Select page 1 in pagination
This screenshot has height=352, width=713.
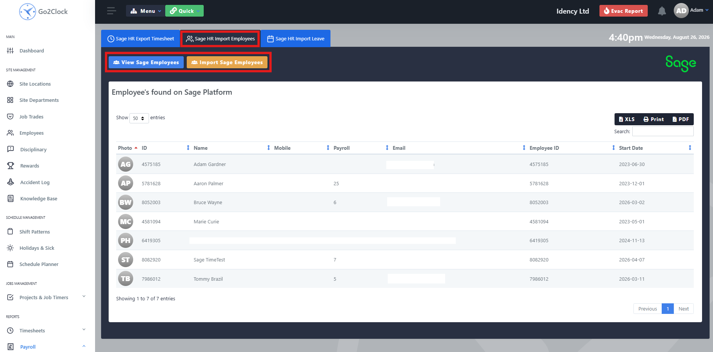point(668,309)
